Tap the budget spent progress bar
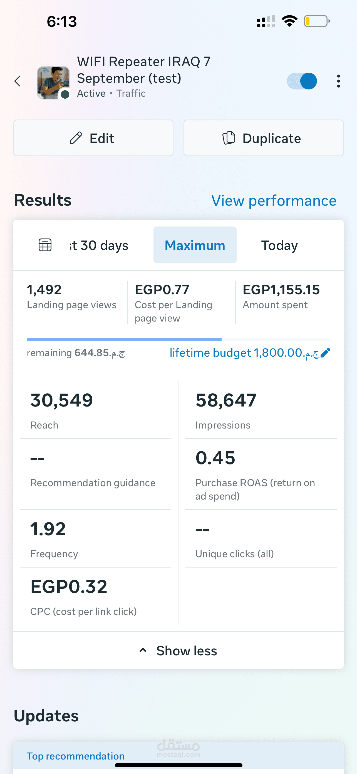The width and height of the screenshot is (357, 774). [x=178, y=339]
